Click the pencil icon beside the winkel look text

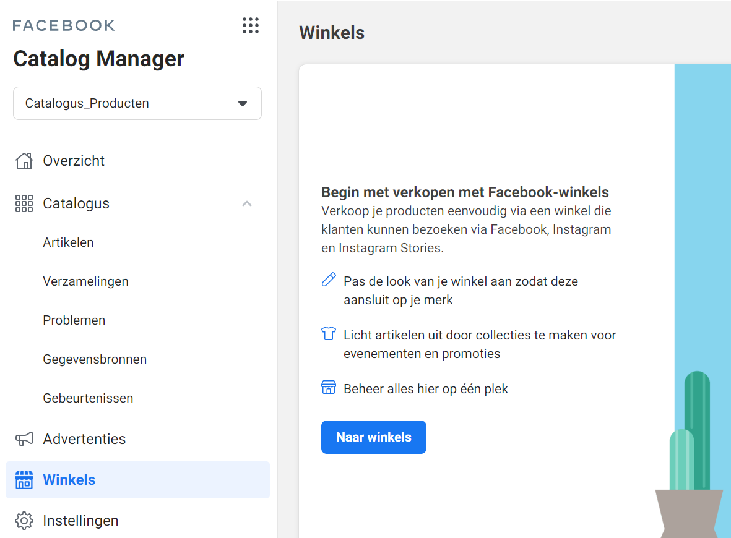point(329,280)
